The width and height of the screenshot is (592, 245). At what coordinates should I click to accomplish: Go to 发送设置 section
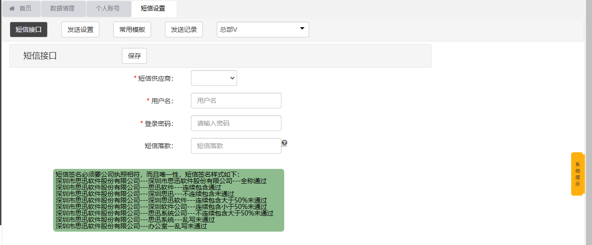(80, 30)
